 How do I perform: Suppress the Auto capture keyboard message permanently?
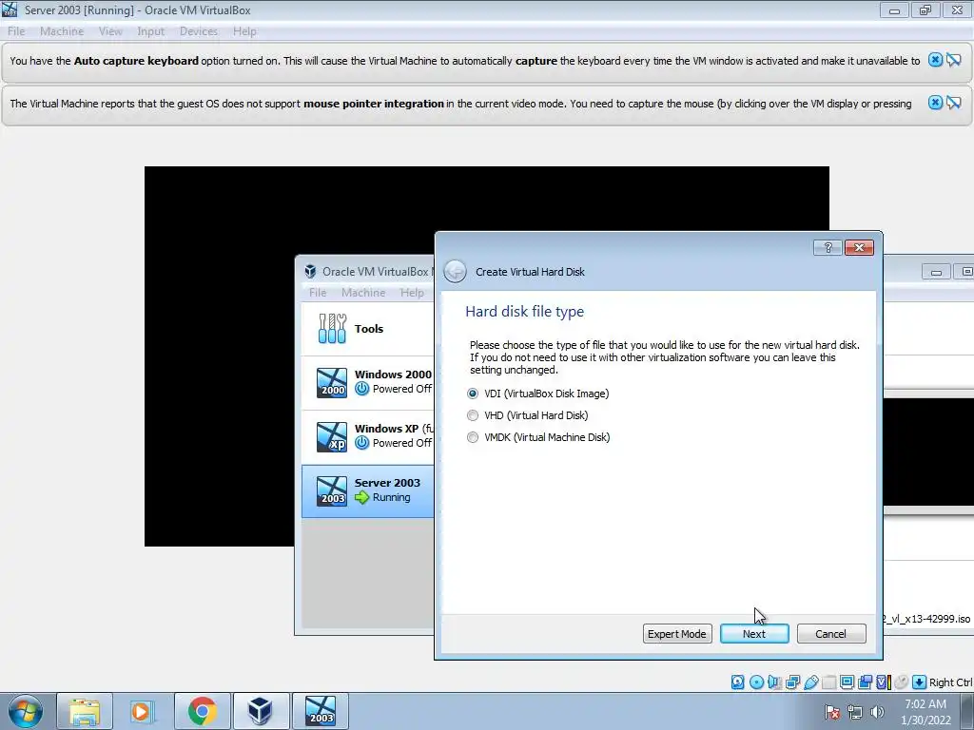click(x=954, y=60)
